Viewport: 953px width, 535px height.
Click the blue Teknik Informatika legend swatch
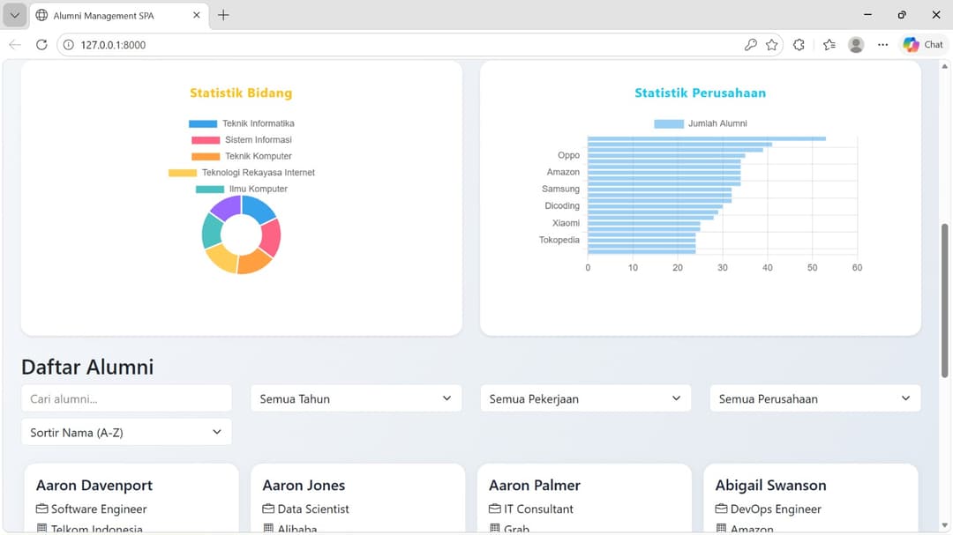tap(203, 124)
